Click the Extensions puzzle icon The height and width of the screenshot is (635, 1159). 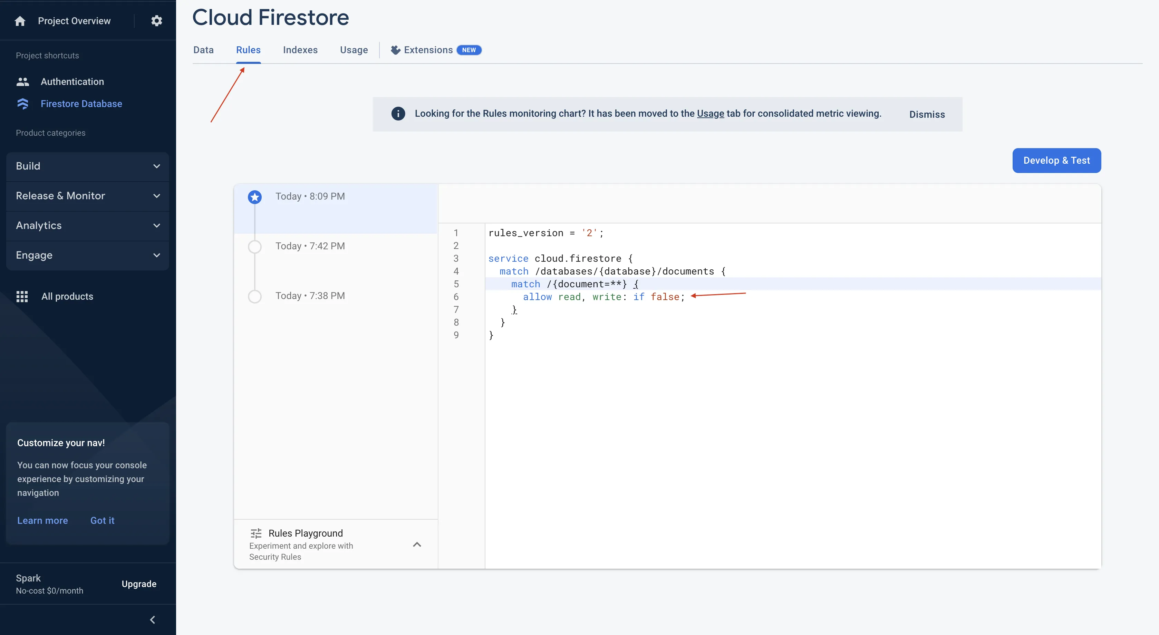point(395,50)
